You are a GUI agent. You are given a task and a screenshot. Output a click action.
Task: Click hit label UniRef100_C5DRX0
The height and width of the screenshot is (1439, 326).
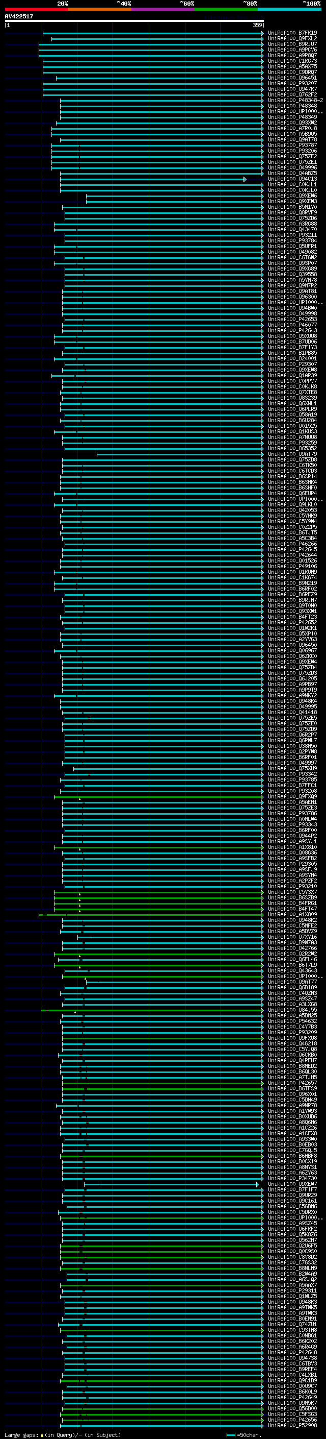(x=292, y=1212)
